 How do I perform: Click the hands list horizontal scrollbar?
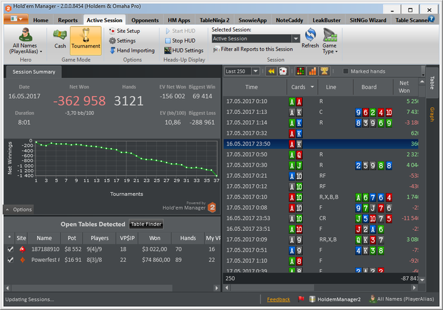[272, 288]
